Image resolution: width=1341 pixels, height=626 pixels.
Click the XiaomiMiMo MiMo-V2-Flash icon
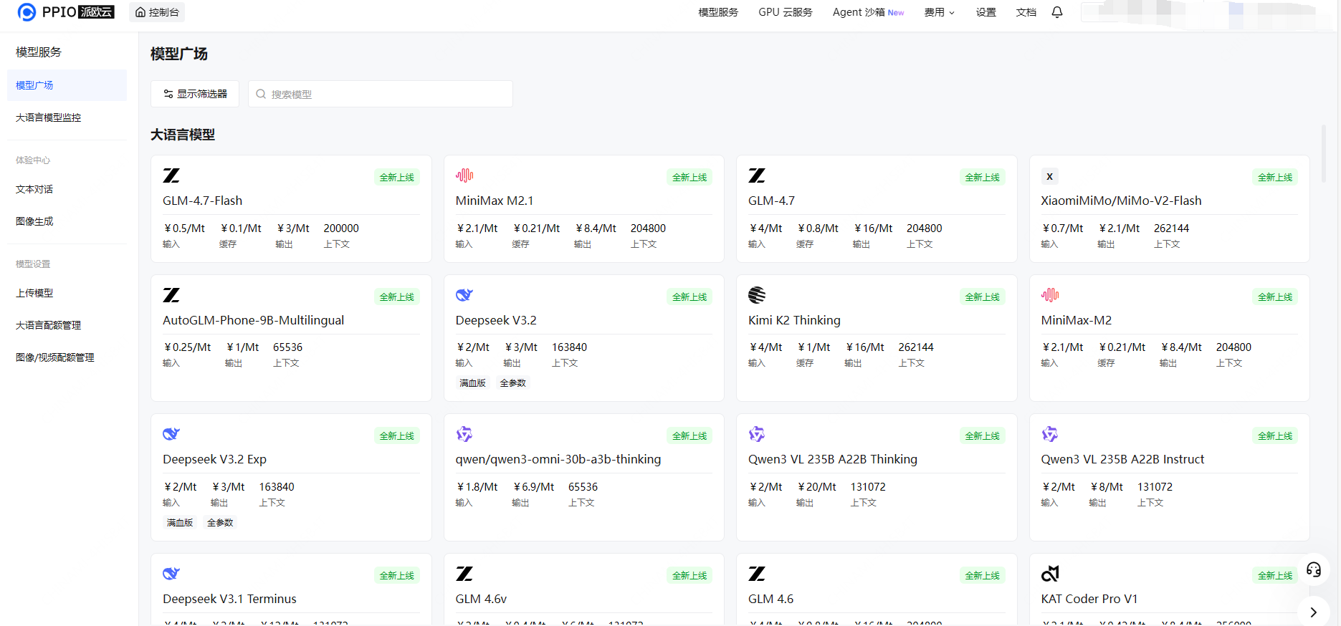(x=1049, y=176)
